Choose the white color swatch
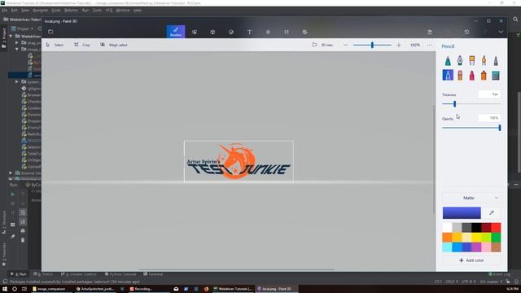521x293 pixels. (447, 228)
